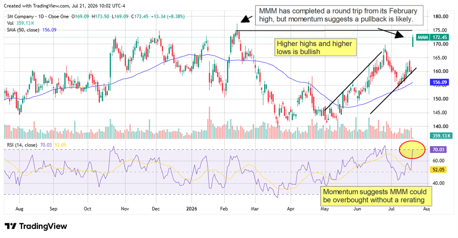Select the 'Vol 359.13K' legend entry

[20, 23]
